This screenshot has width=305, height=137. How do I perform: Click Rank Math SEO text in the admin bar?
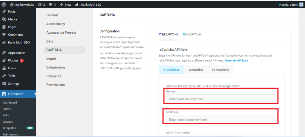pyautogui.click(x=91, y=5)
